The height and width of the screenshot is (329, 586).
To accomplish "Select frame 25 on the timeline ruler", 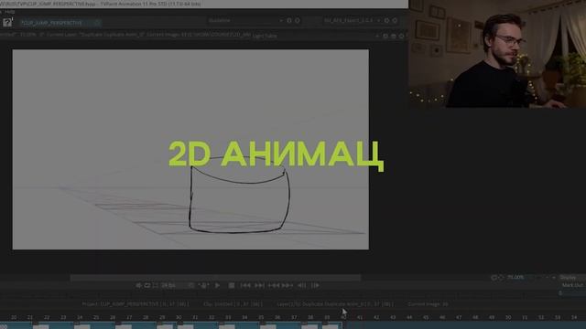I will 96,317.
